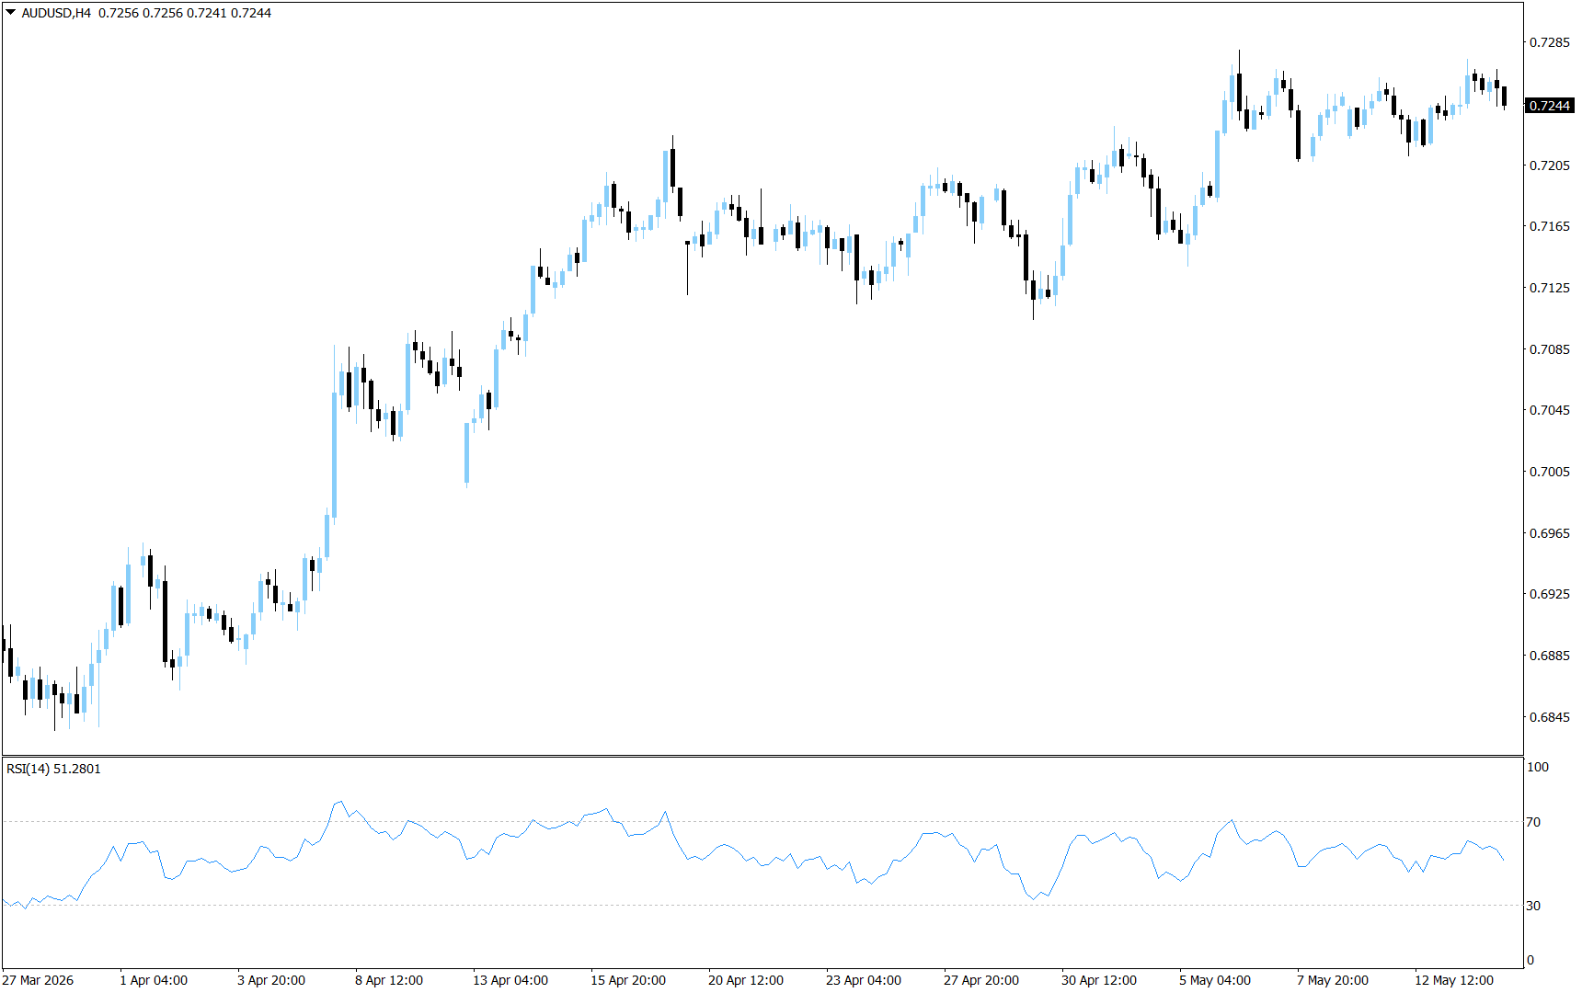
Task: Click the 20 Apr 12:00 time label
Action: pyautogui.click(x=746, y=980)
